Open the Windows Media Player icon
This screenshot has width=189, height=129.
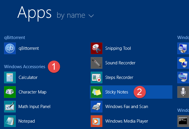coord(97,121)
